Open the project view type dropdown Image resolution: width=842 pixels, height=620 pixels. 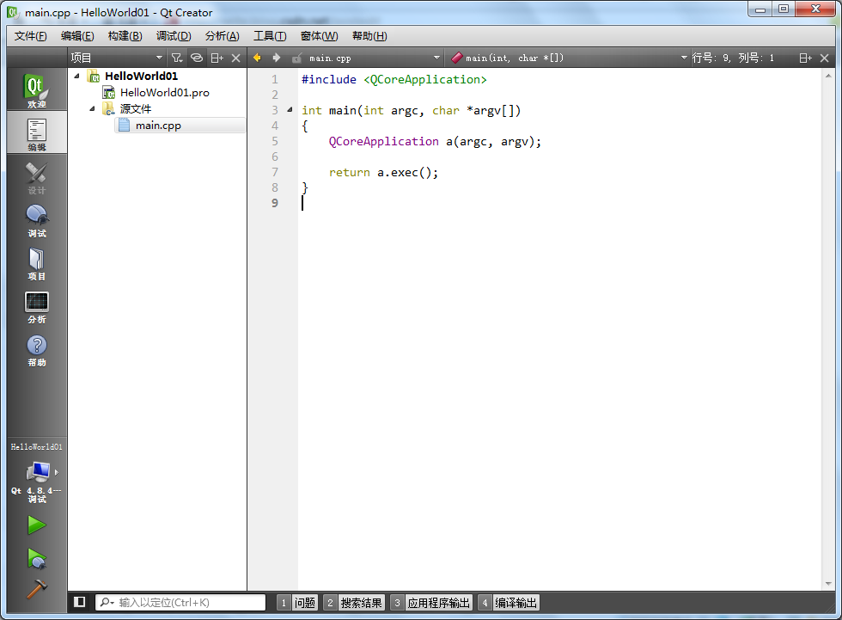(159, 58)
